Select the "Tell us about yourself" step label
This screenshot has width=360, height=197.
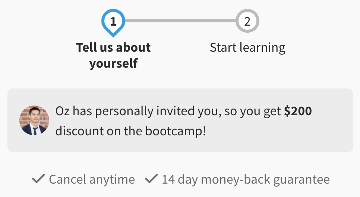(x=113, y=55)
